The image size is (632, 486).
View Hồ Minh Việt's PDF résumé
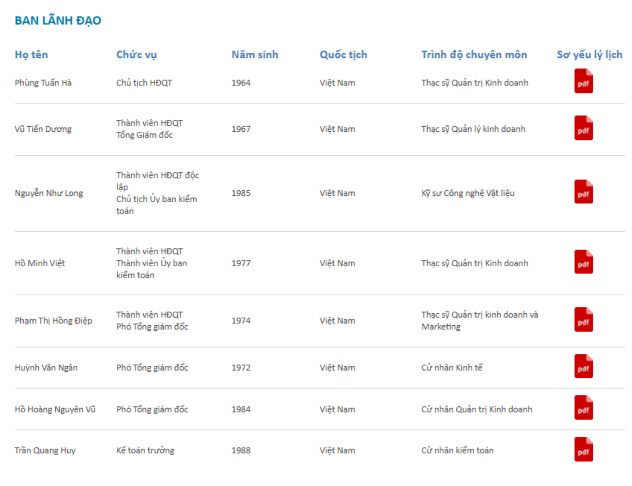click(x=583, y=262)
